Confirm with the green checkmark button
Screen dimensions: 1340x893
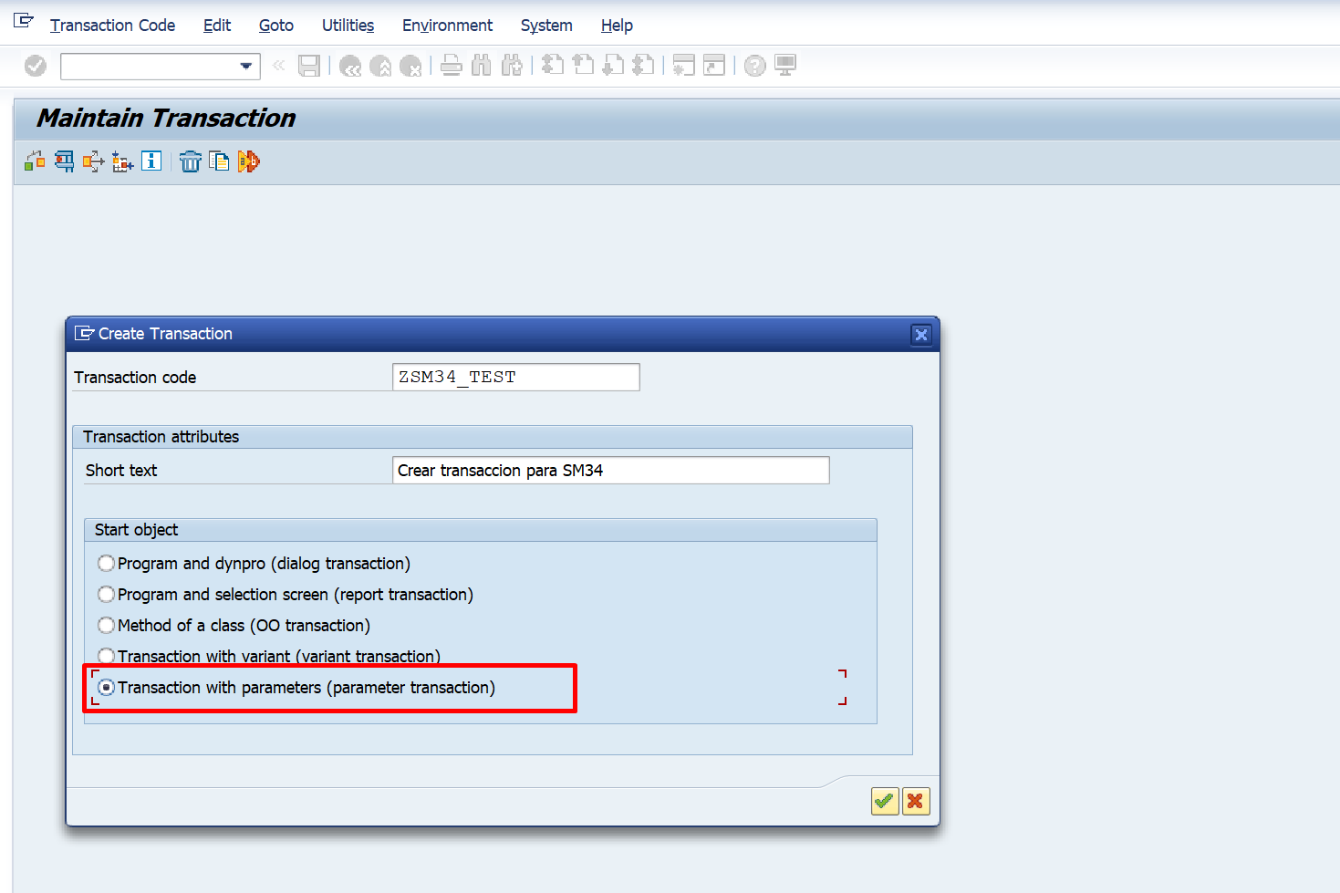884,801
